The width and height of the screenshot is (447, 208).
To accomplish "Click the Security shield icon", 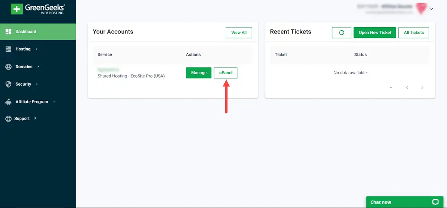I will click(x=8, y=84).
